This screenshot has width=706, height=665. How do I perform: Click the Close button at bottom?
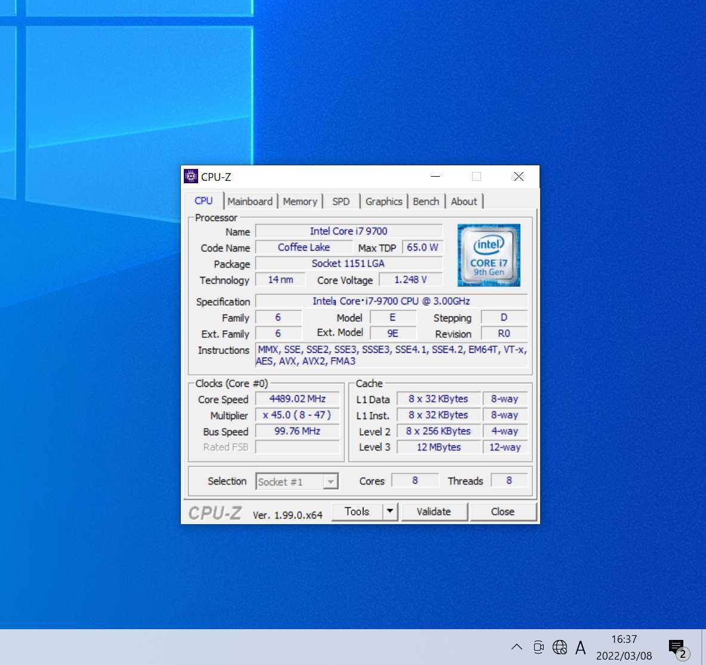502,512
